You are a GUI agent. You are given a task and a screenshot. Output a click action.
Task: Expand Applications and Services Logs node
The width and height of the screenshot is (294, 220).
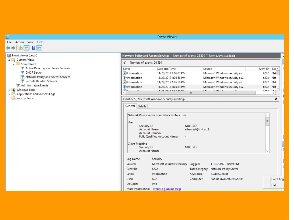point(9,94)
